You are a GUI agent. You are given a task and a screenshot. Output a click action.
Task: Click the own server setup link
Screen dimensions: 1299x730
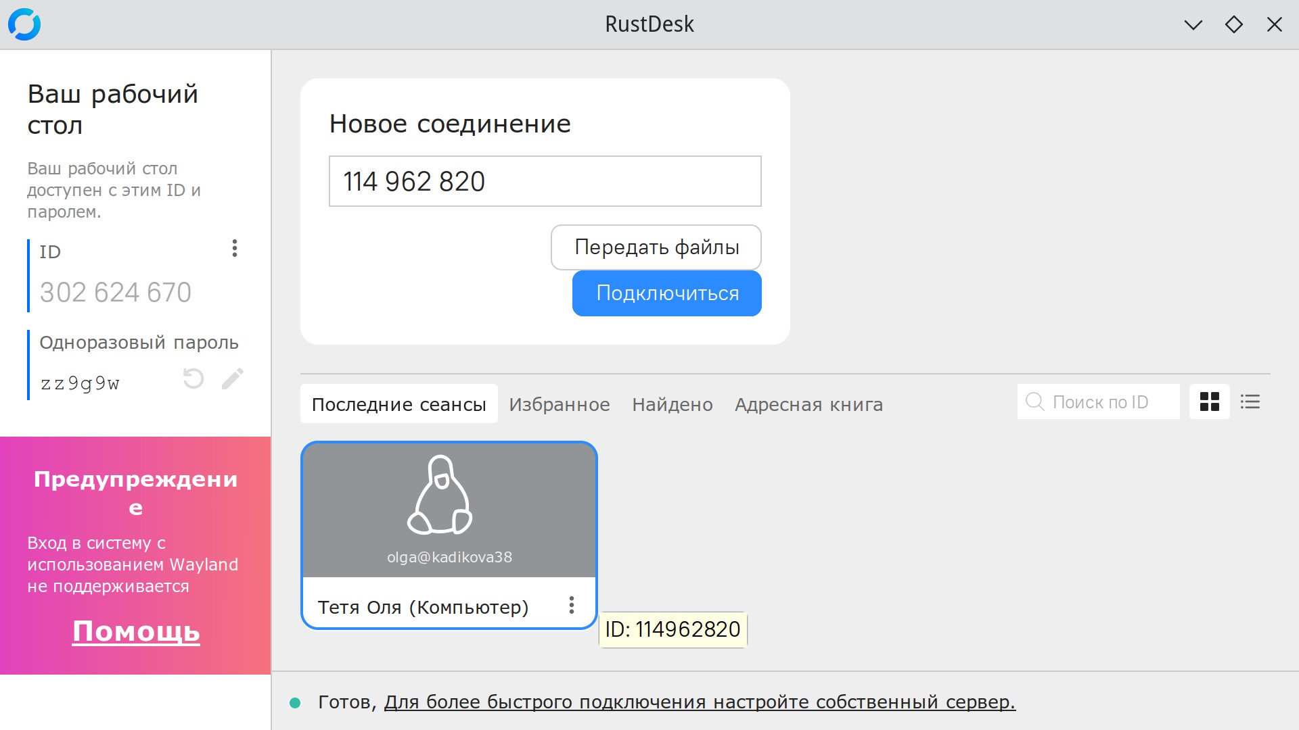coord(700,702)
